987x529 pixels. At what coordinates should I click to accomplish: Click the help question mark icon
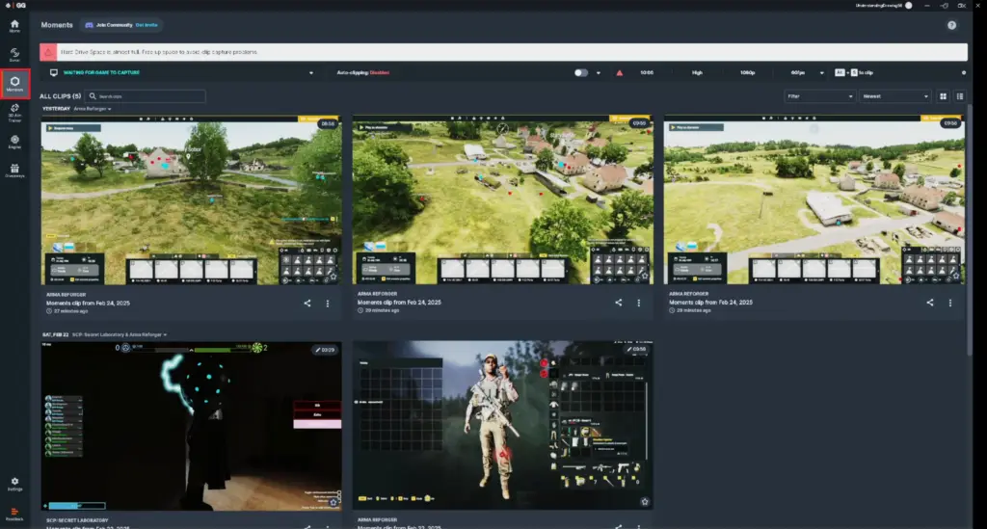click(951, 25)
